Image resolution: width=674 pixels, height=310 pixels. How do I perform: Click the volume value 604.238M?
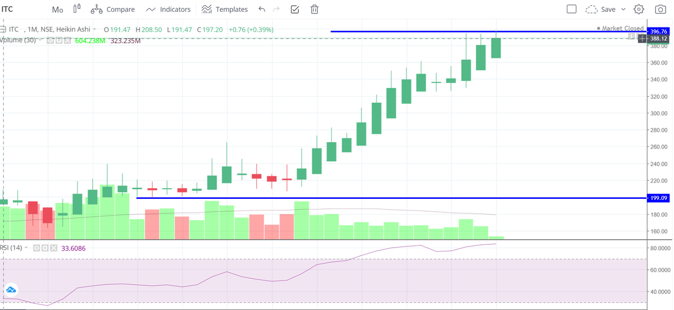(90, 40)
